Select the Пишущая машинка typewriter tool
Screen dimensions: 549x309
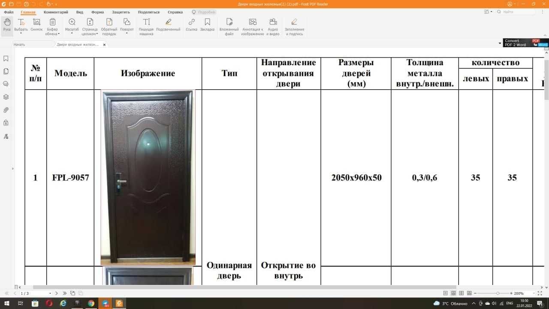pos(146,27)
